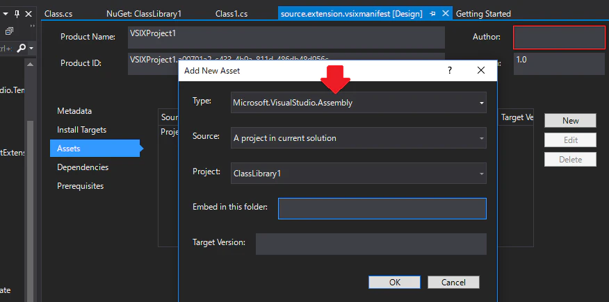609x302 pixels.
Task: Close the left tool window panel
Action: point(29,14)
